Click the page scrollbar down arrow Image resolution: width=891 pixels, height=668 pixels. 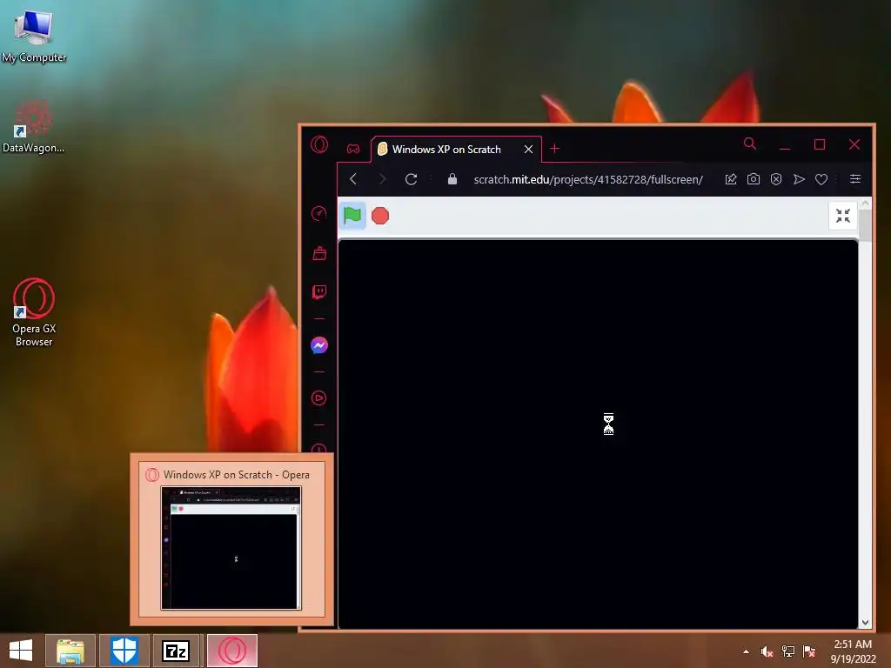coord(865,623)
